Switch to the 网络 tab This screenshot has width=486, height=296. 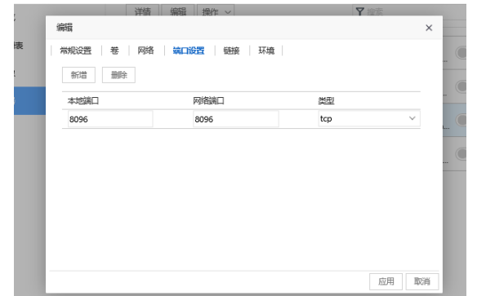(x=145, y=51)
